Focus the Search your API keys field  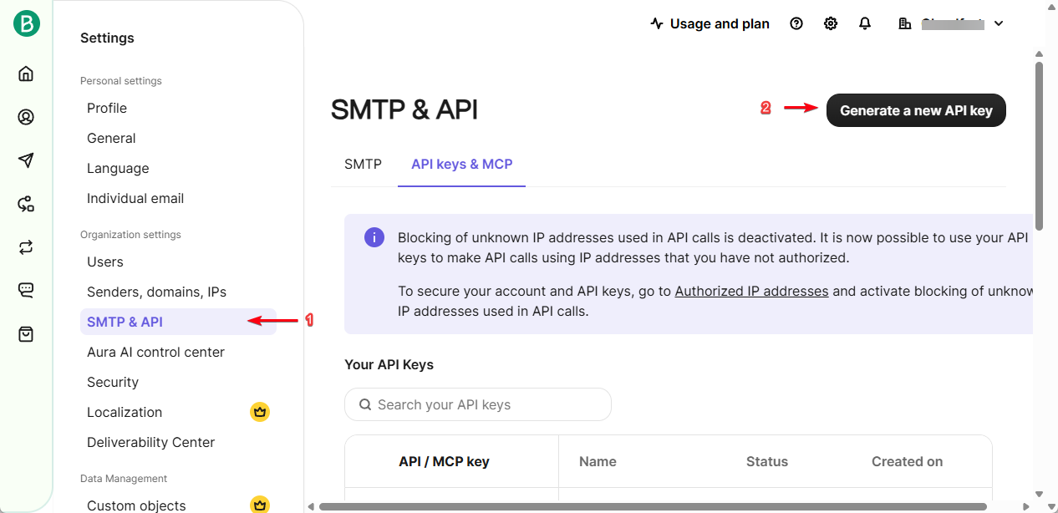[478, 404]
